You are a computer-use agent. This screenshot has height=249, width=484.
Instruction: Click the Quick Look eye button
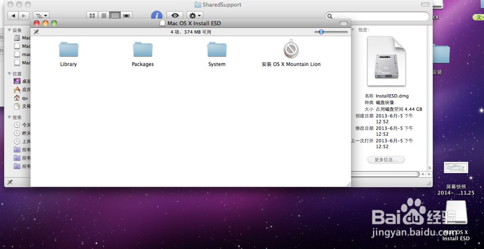(175, 15)
